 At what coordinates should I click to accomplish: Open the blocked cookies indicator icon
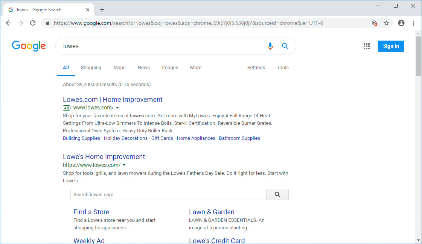374,23
